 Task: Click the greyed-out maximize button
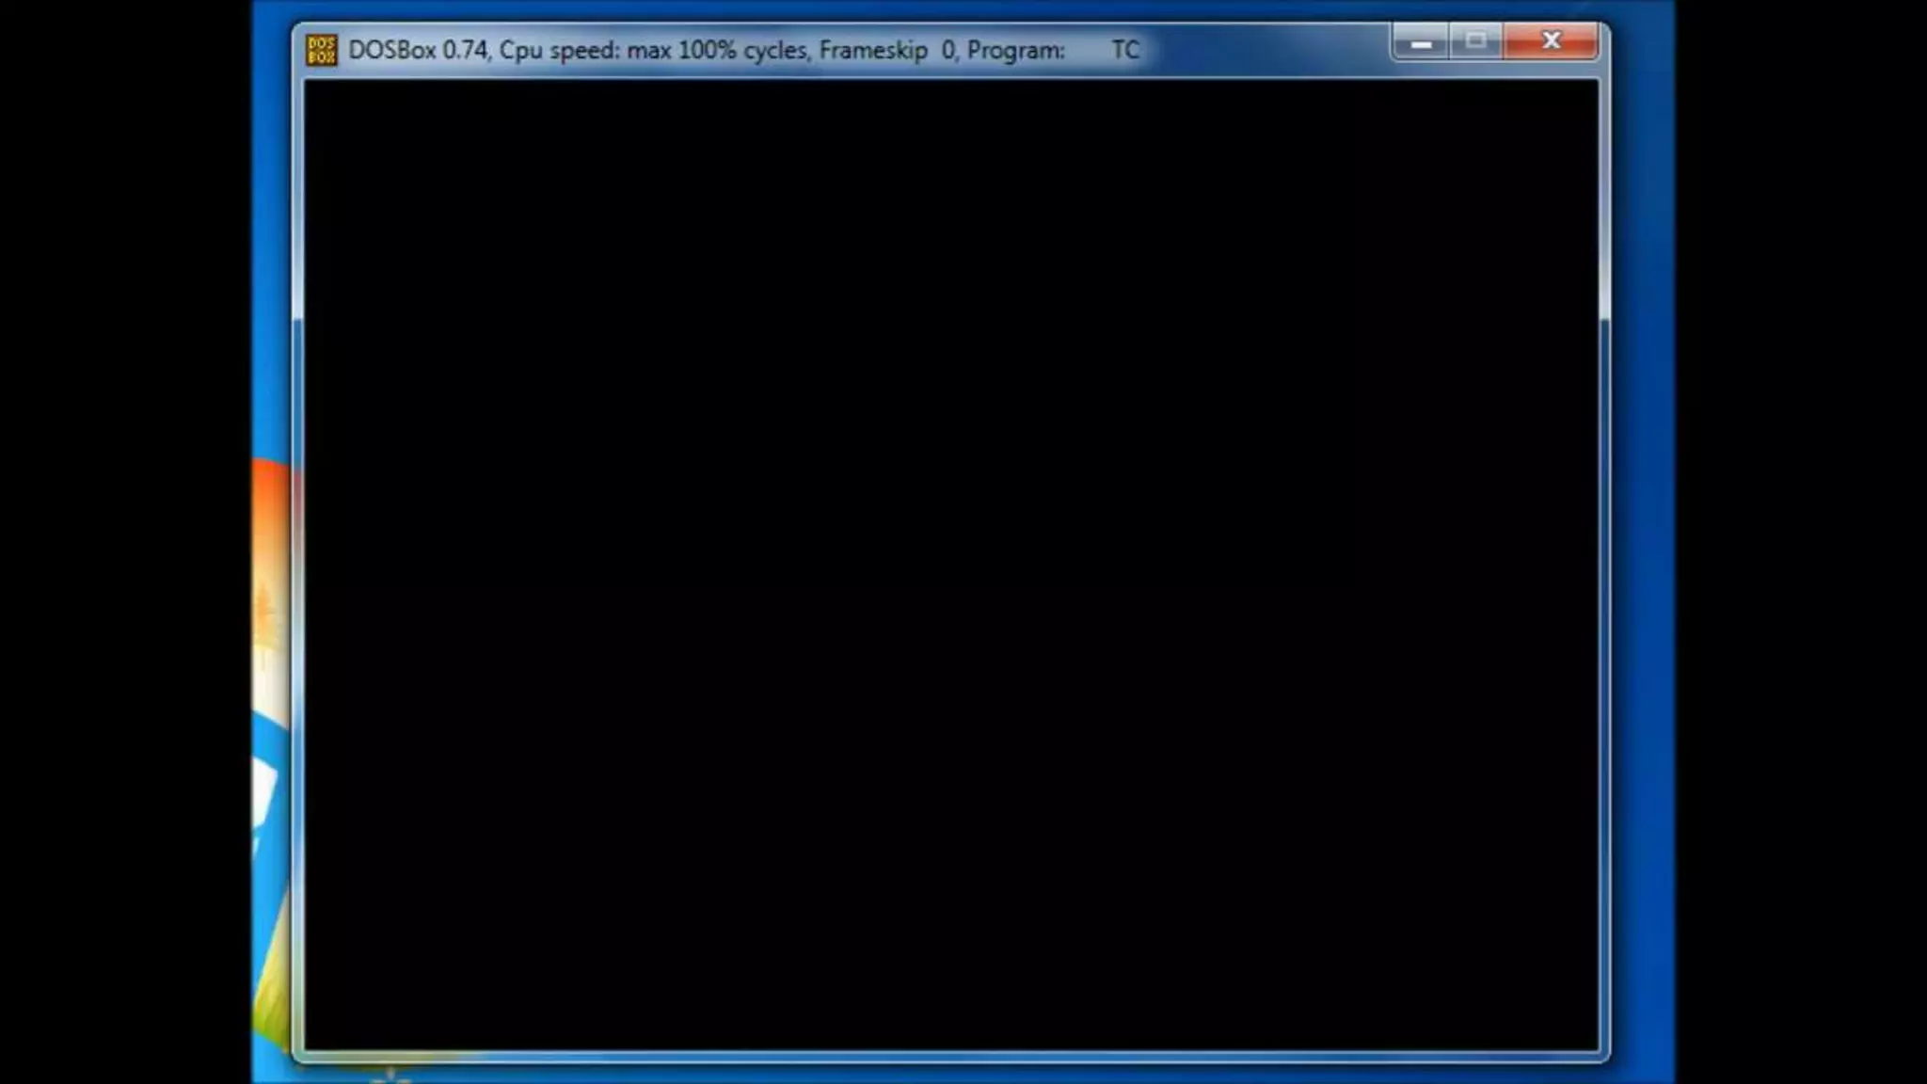1474,41
